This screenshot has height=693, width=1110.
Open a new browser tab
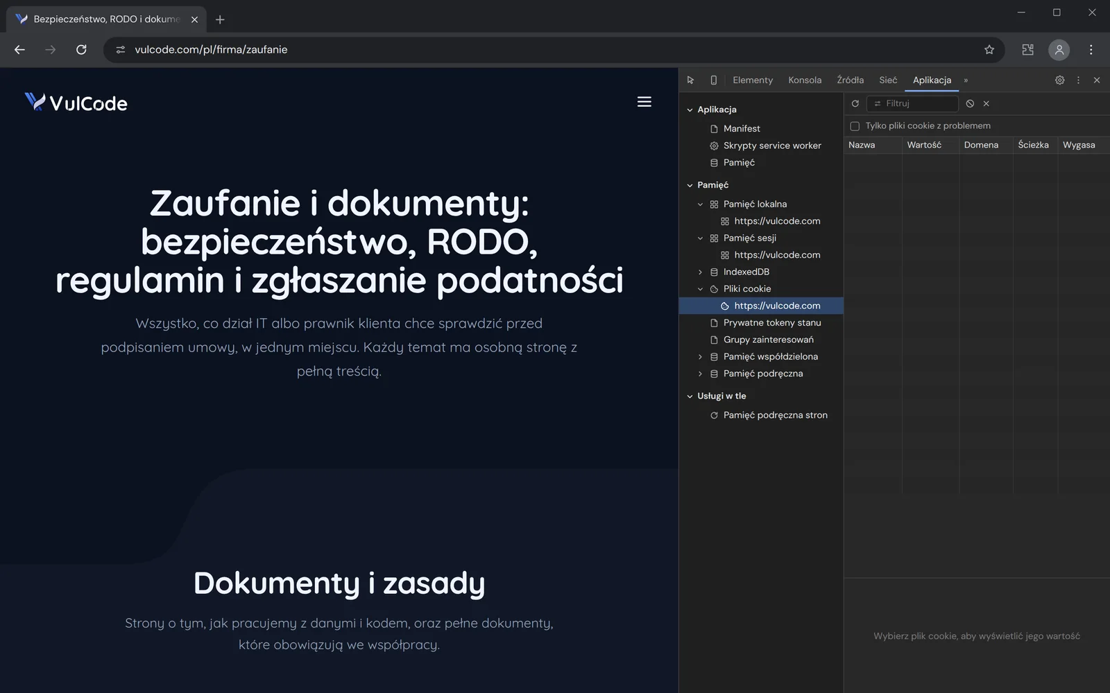tap(220, 19)
